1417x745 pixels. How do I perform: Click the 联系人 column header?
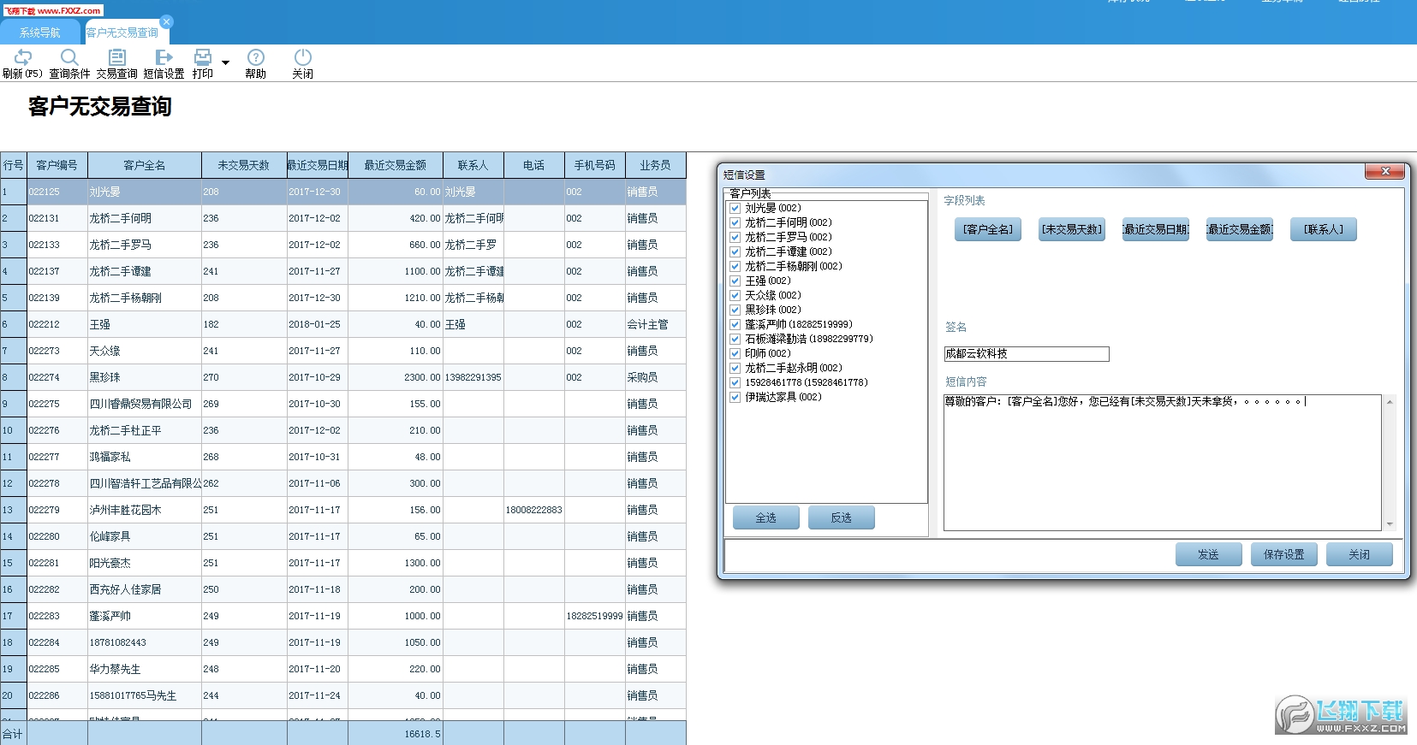(473, 165)
